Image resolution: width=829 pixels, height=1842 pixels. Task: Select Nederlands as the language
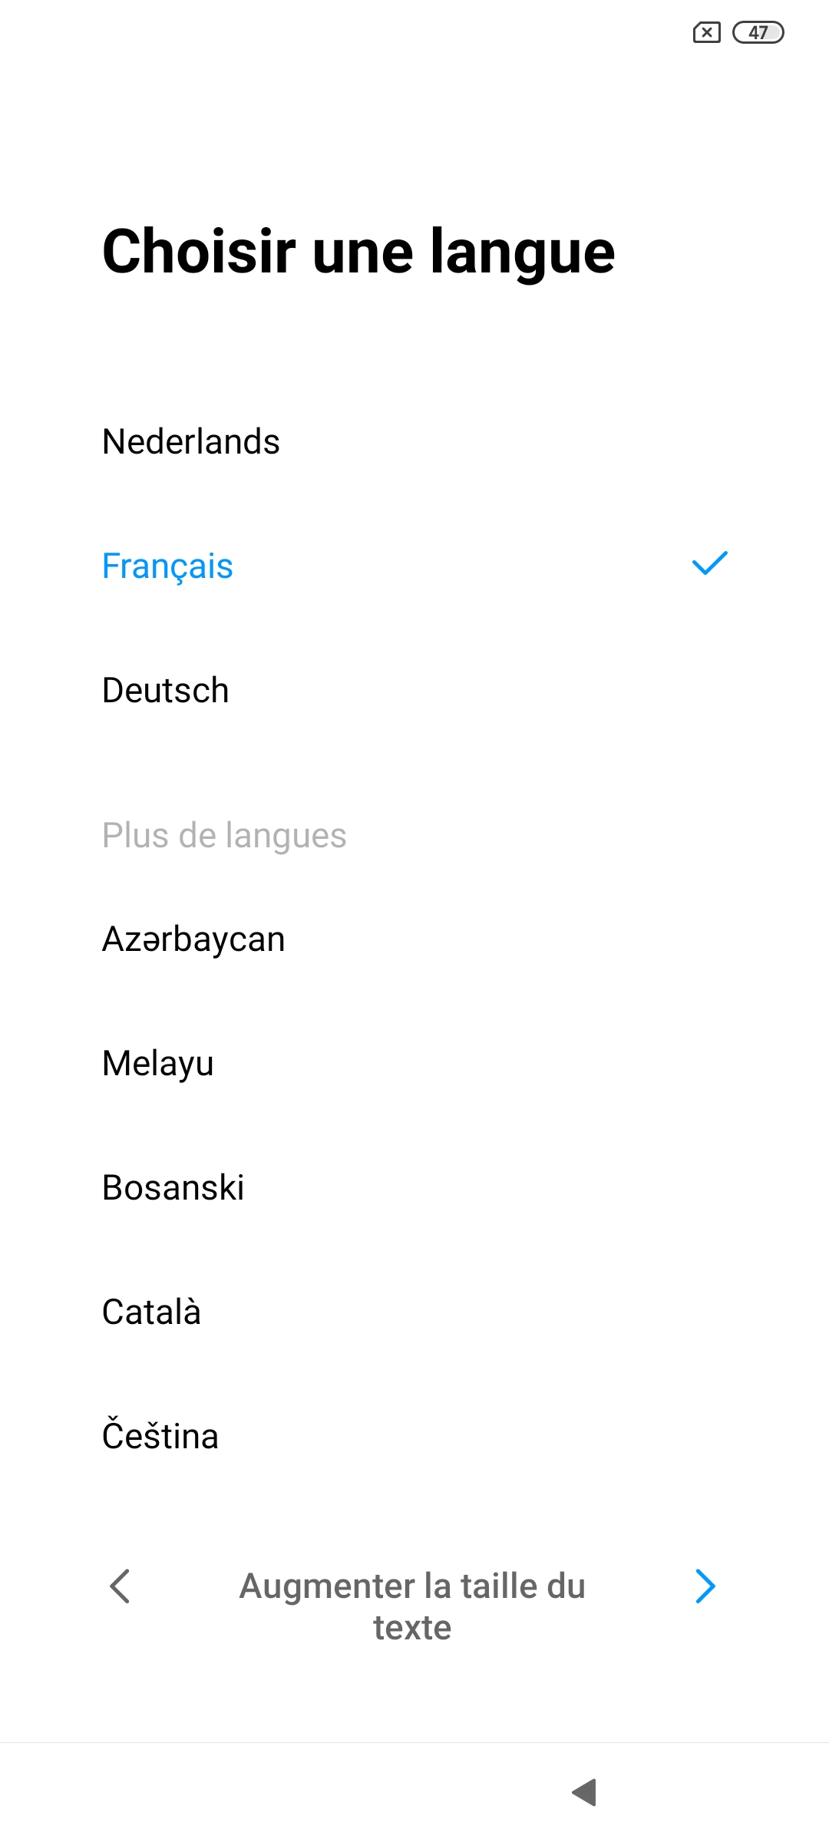pyautogui.click(x=191, y=442)
